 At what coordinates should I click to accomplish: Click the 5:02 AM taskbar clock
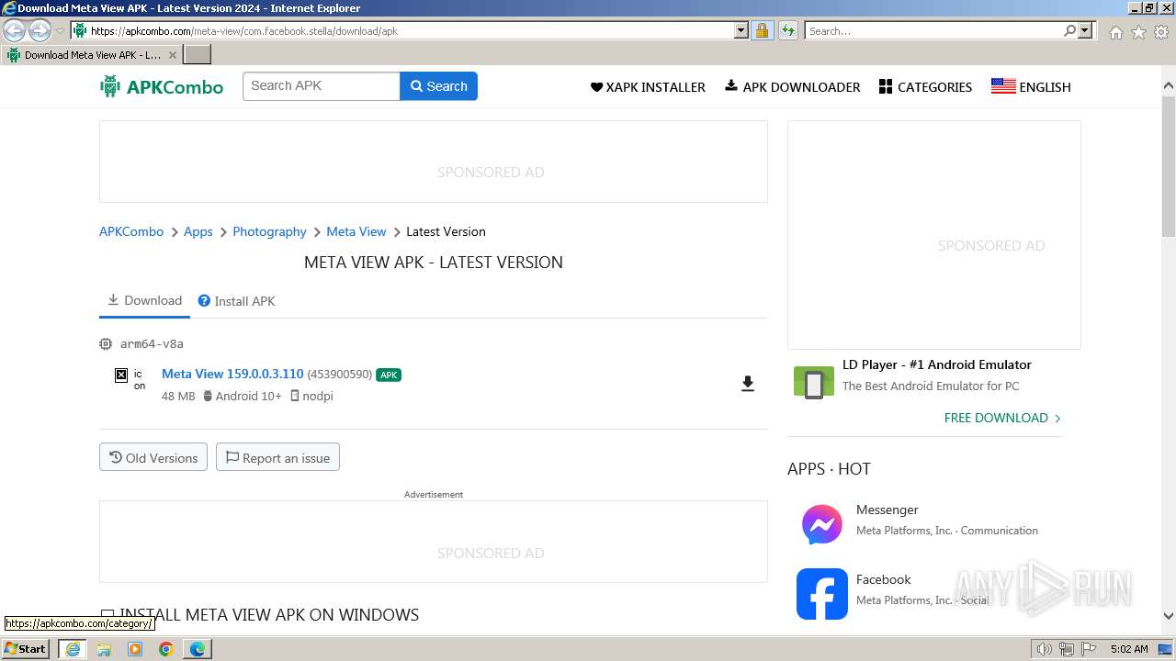point(1129,649)
